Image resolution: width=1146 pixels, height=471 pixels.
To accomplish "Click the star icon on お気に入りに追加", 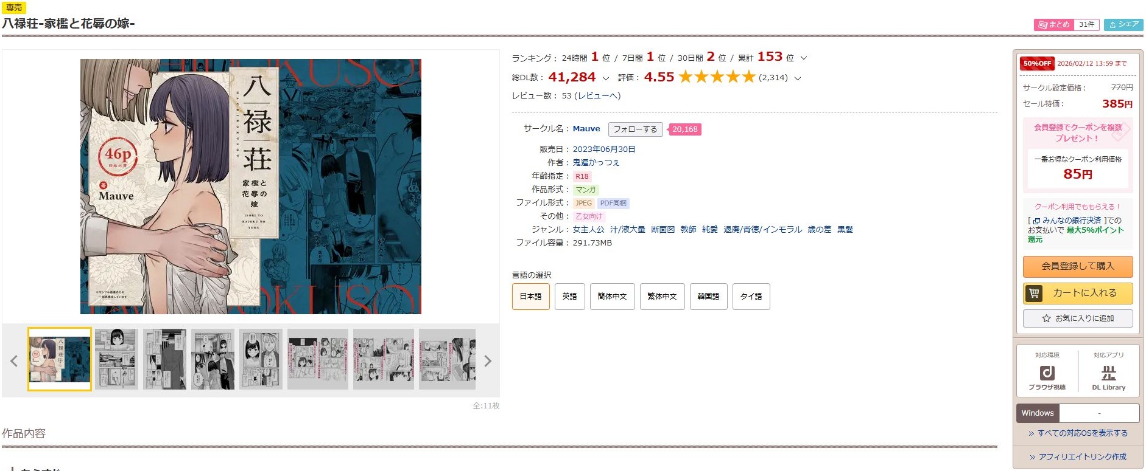I will pos(1046,318).
